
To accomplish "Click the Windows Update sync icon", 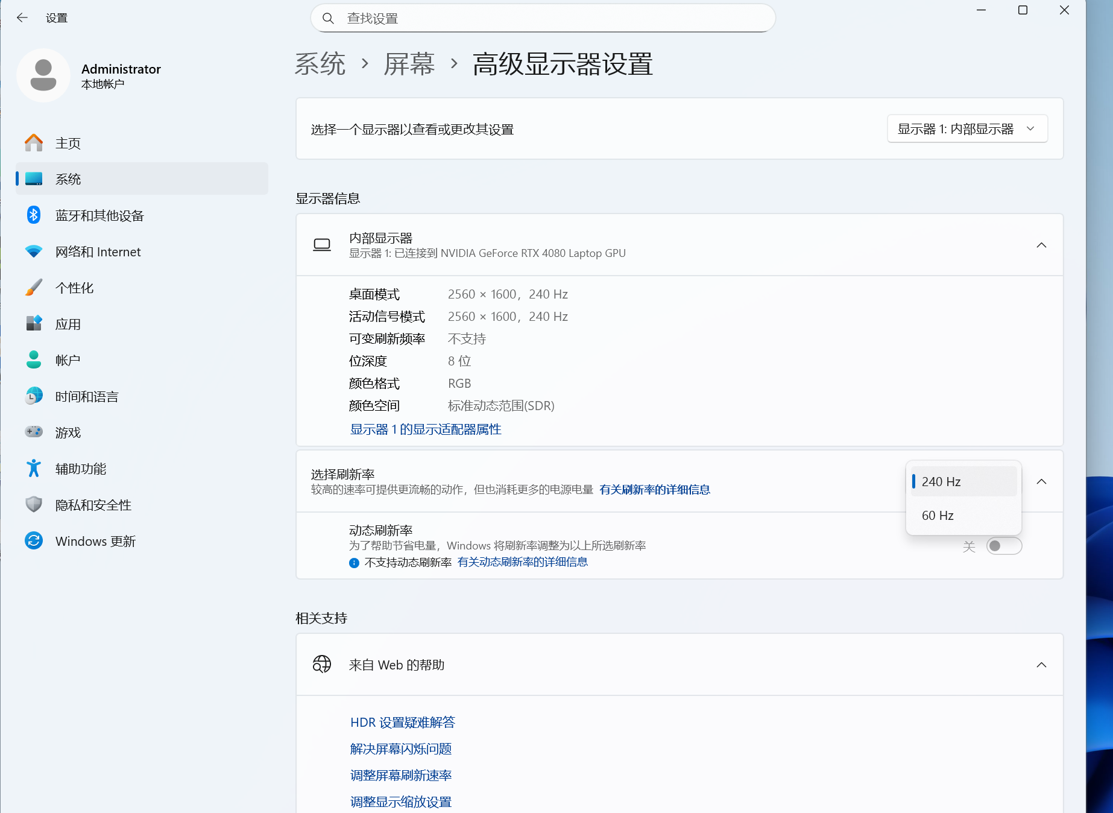I will (34, 541).
